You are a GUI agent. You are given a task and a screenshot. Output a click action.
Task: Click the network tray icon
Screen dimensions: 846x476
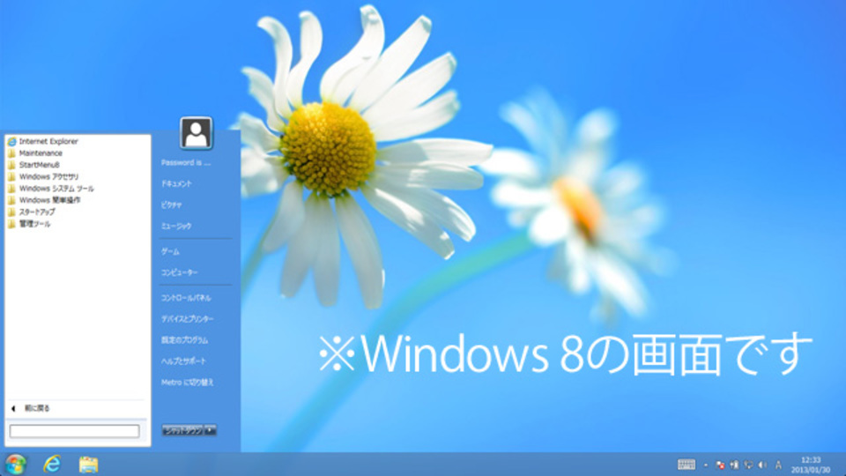(748, 465)
